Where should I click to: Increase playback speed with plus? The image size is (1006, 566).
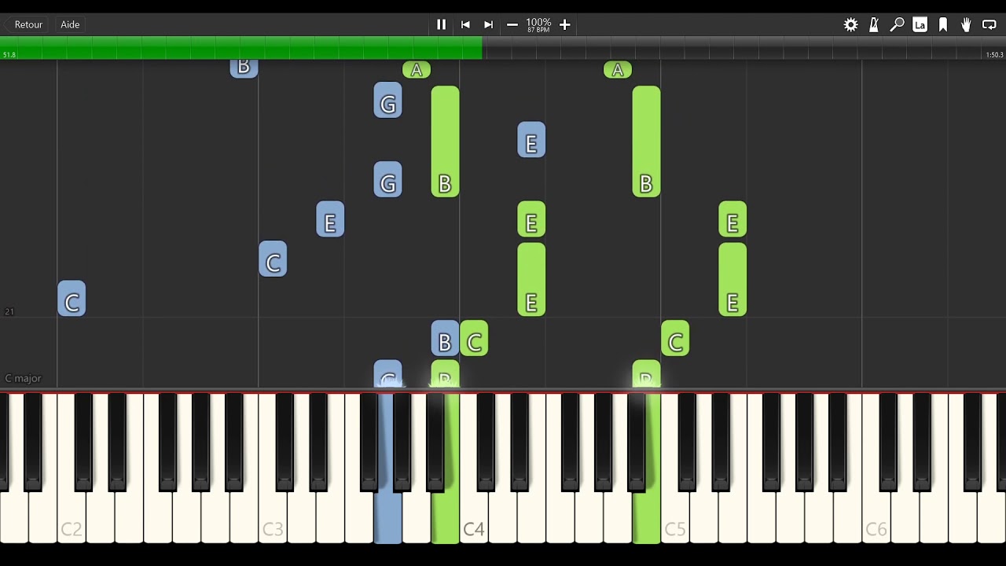click(x=564, y=24)
